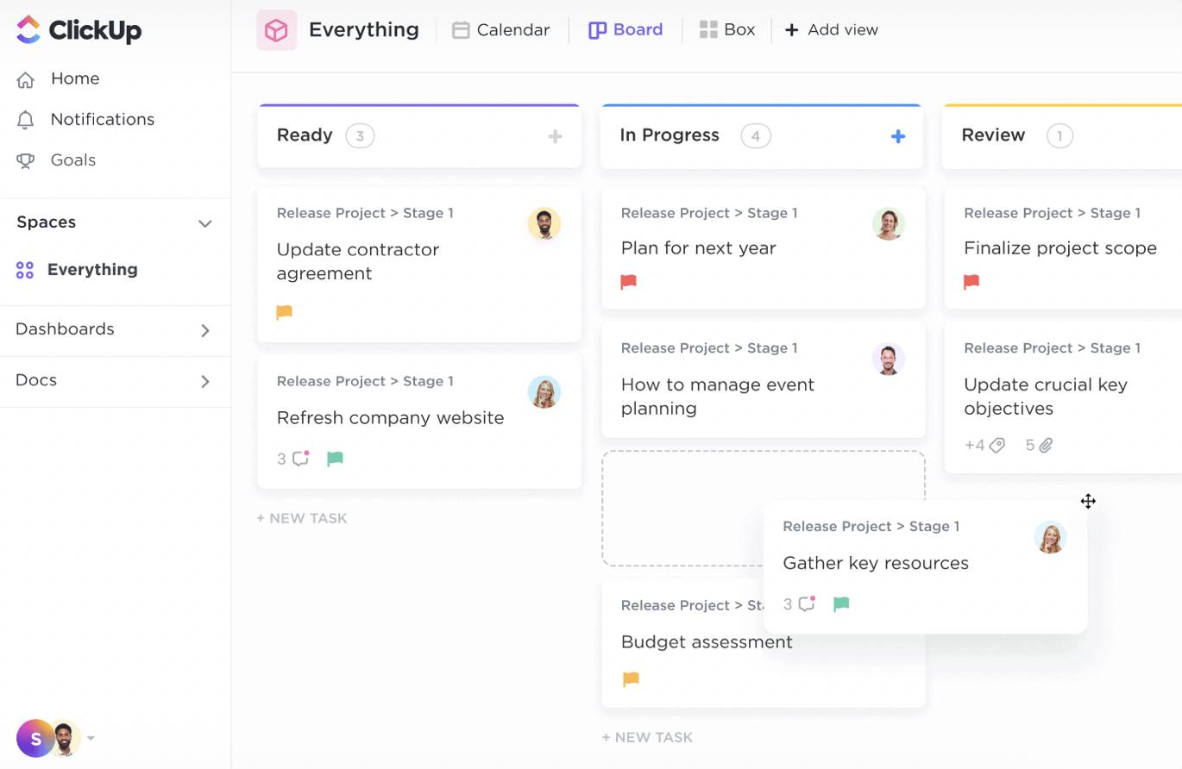1182x769 pixels.
Task: Collapse the Spaces section chevron
Action: [x=205, y=223]
